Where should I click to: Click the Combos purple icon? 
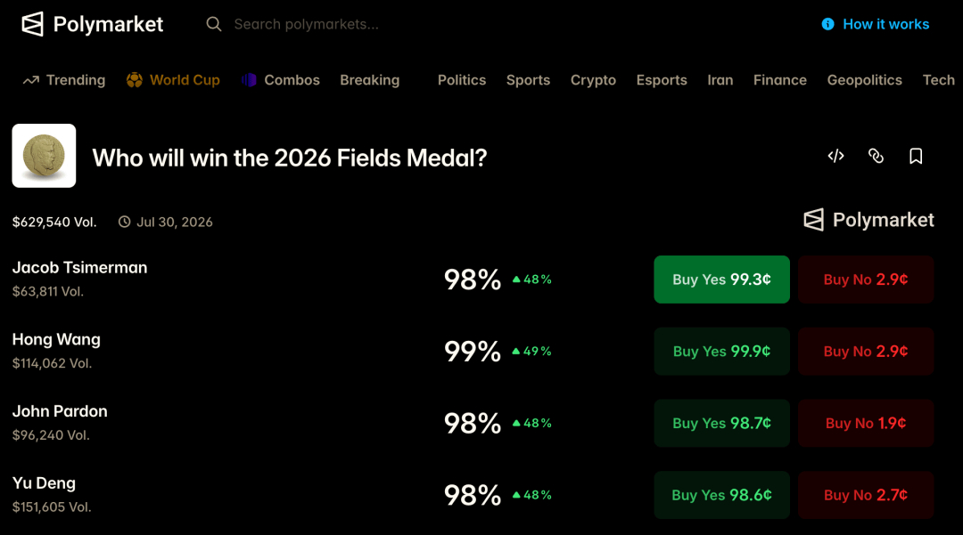[249, 80]
